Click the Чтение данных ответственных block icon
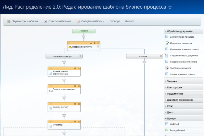This screenshot has height=136, width=204. click(x=50, y=73)
